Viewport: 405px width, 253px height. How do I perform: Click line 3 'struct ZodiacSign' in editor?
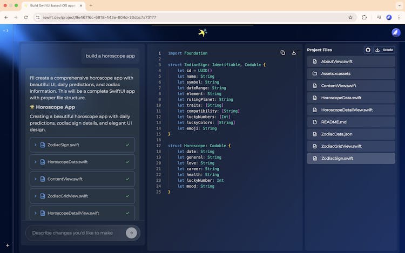click(217, 65)
